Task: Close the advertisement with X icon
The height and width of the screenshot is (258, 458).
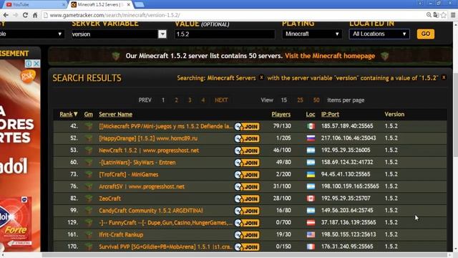Action: [36, 63]
